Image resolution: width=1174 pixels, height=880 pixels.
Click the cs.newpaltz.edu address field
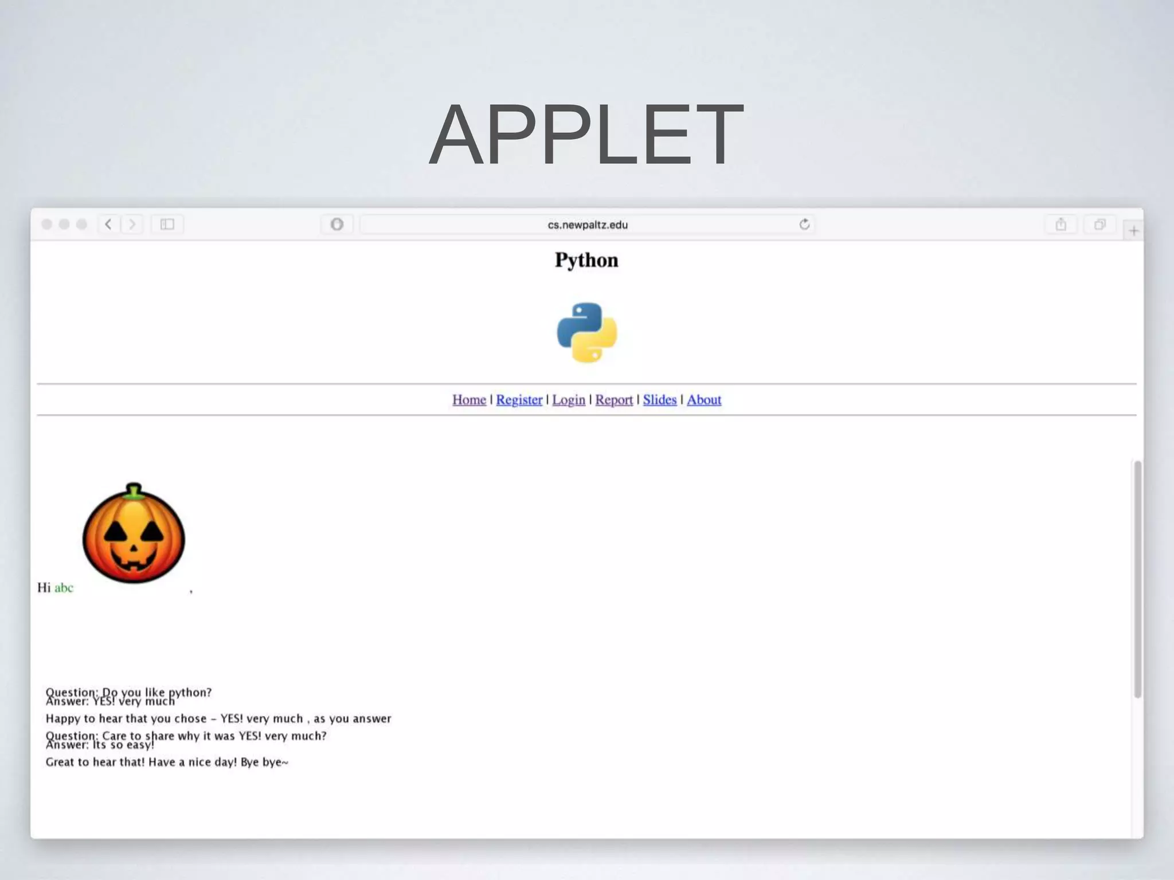tap(587, 225)
